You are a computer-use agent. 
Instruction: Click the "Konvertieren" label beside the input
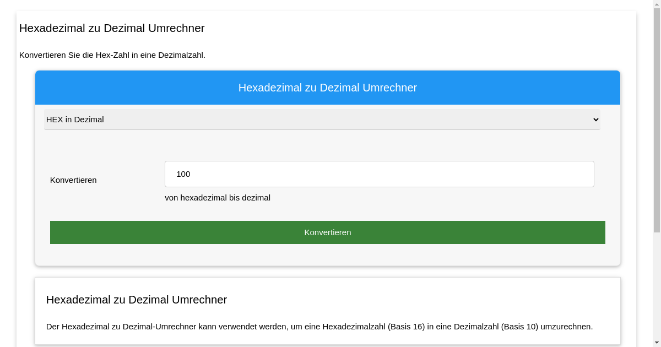click(73, 180)
